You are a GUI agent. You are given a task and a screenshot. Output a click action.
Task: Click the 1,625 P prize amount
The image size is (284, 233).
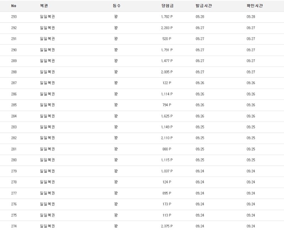(166, 116)
